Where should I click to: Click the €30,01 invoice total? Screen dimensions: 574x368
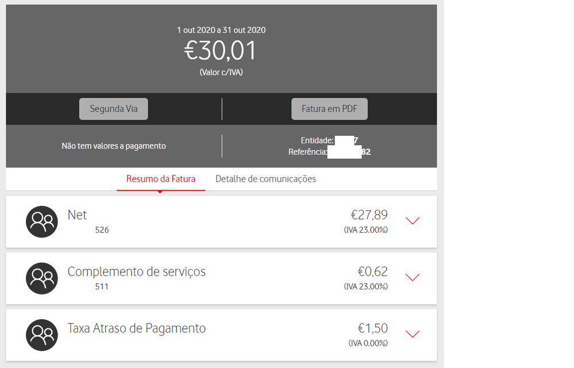click(221, 51)
